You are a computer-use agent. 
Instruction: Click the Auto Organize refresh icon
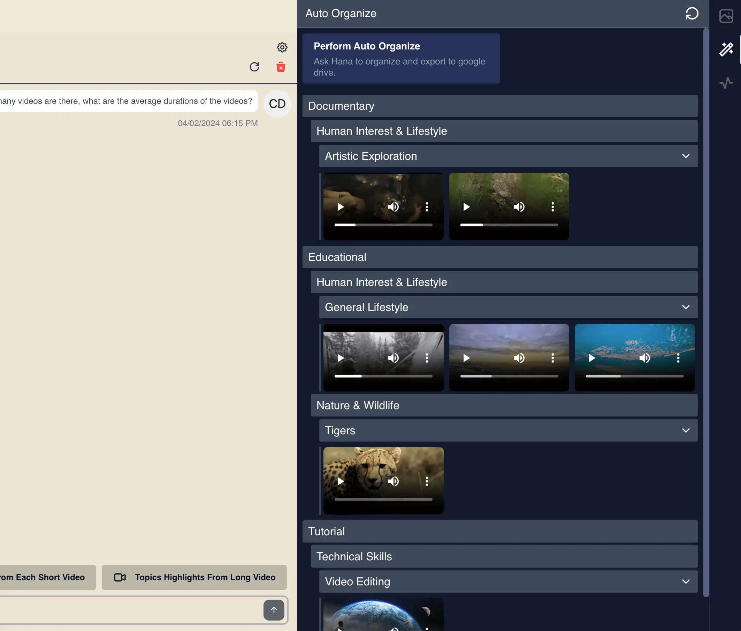tap(692, 13)
